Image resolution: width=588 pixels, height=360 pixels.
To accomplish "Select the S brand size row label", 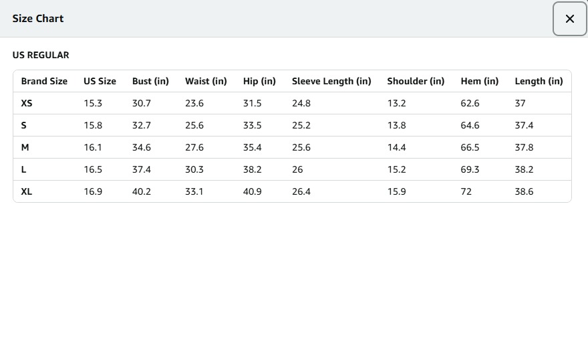I will tap(24, 125).
